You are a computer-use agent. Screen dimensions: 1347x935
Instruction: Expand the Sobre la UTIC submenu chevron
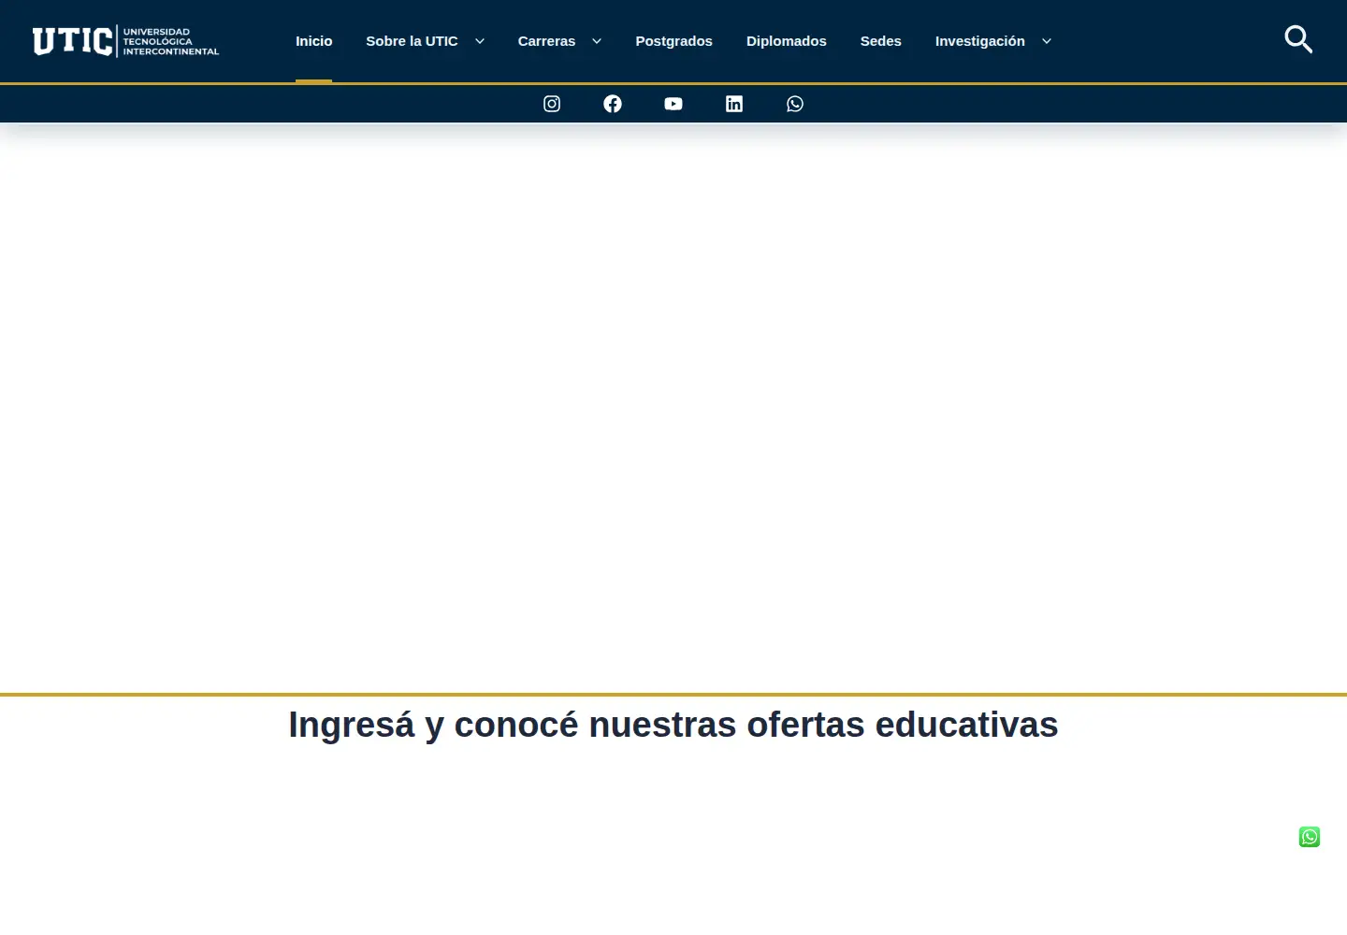tap(480, 41)
